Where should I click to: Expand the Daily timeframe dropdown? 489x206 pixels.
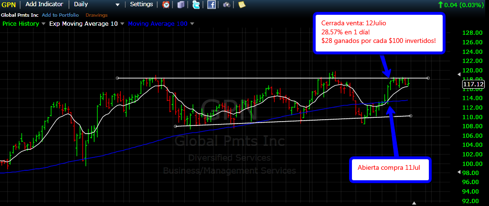[x=117, y=5]
